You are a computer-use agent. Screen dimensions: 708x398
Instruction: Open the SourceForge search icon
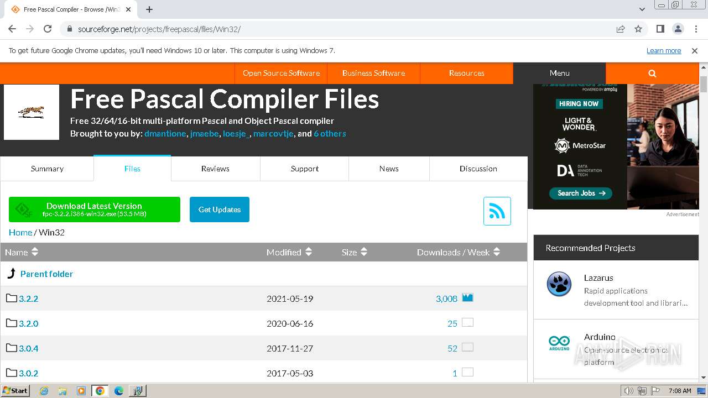652,73
